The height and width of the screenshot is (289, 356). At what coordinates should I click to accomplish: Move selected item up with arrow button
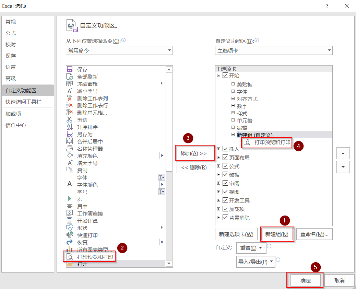[x=343, y=153]
